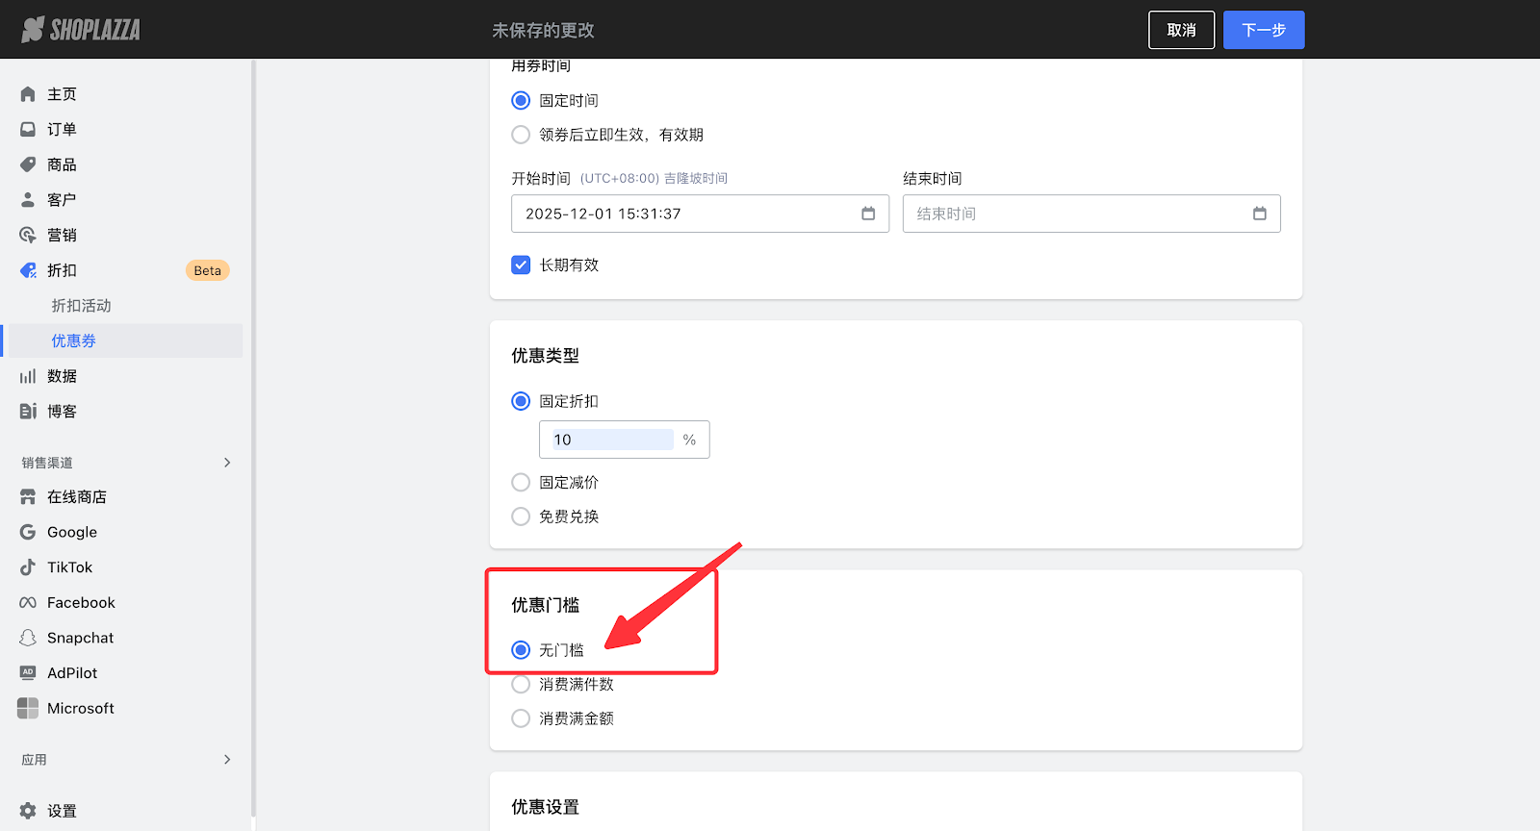This screenshot has height=831, width=1540.
Task: Go to 优惠券 menu item
Action: pos(74,340)
